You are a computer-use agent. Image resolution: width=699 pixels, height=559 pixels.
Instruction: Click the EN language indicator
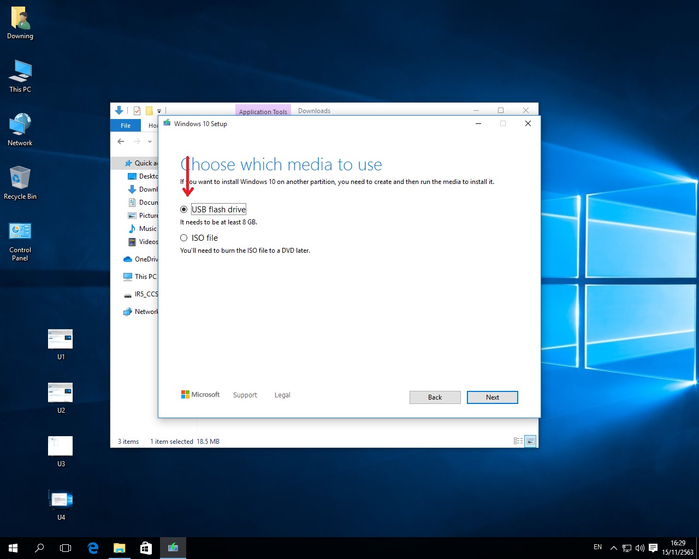click(597, 547)
